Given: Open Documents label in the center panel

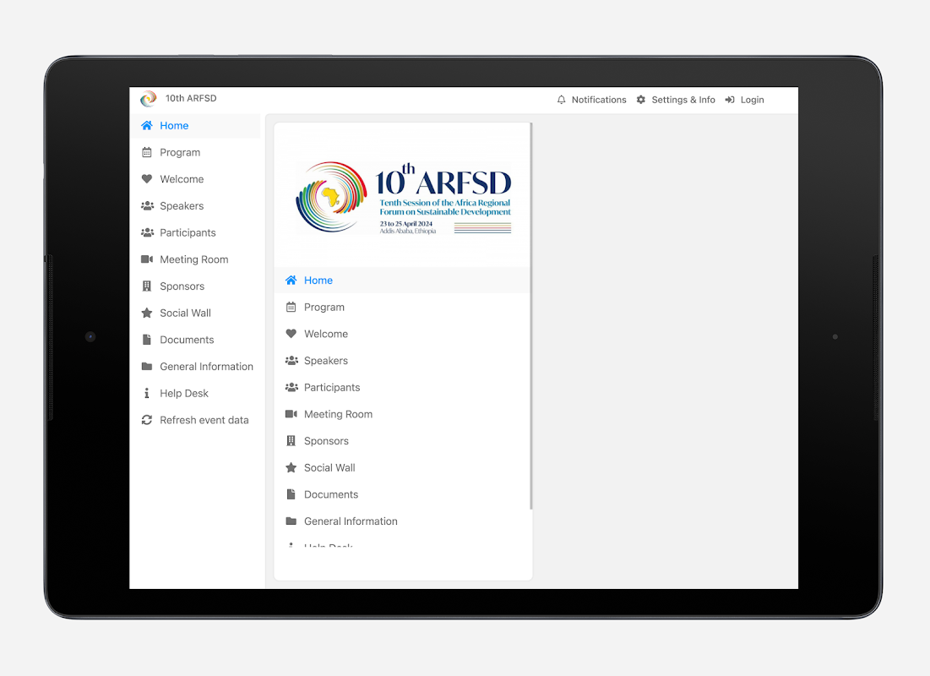Looking at the screenshot, I should pos(331,494).
